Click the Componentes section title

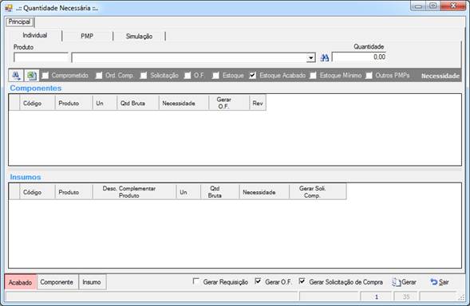point(36,88)
